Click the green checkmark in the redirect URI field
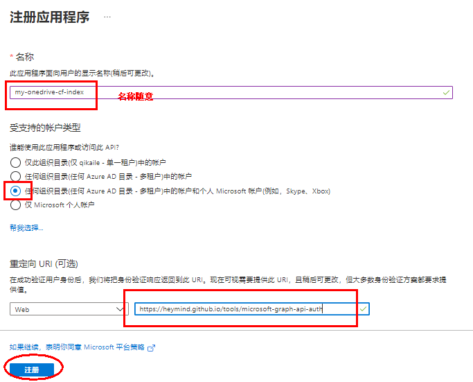 (x=362, y=309)
